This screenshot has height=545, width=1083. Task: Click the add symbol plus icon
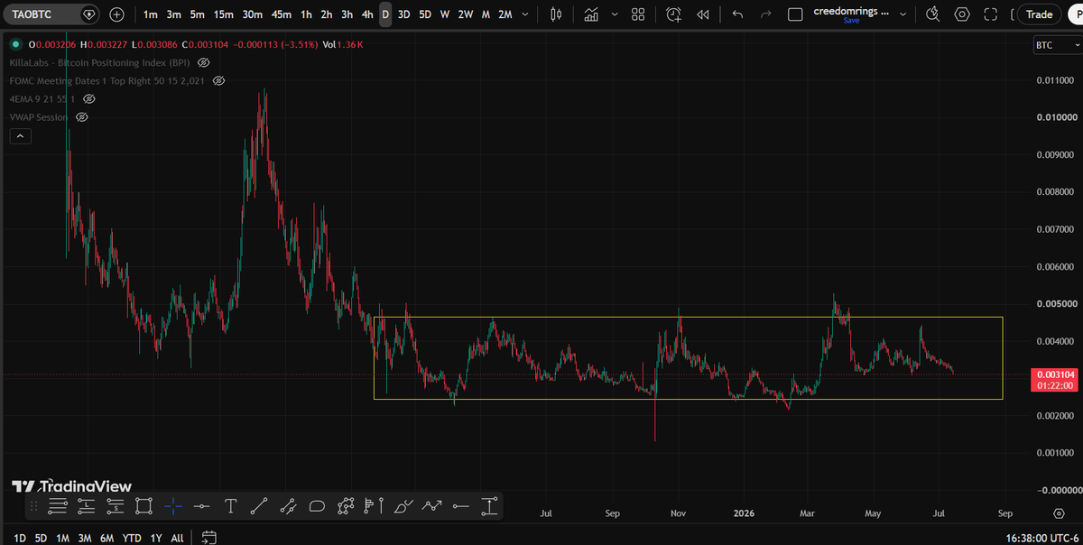117,14
